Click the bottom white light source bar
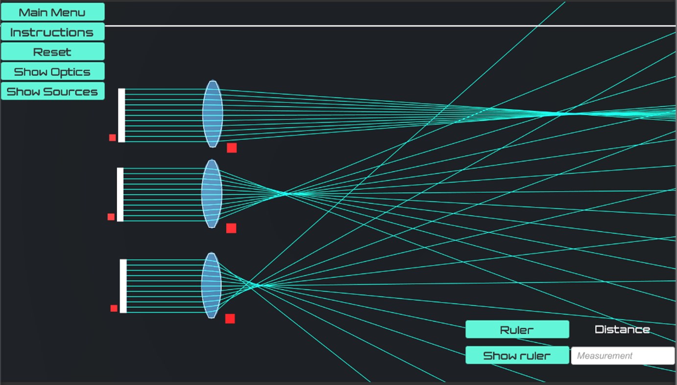The width and height of the screenshot is (677, 385). click(122, 286)
